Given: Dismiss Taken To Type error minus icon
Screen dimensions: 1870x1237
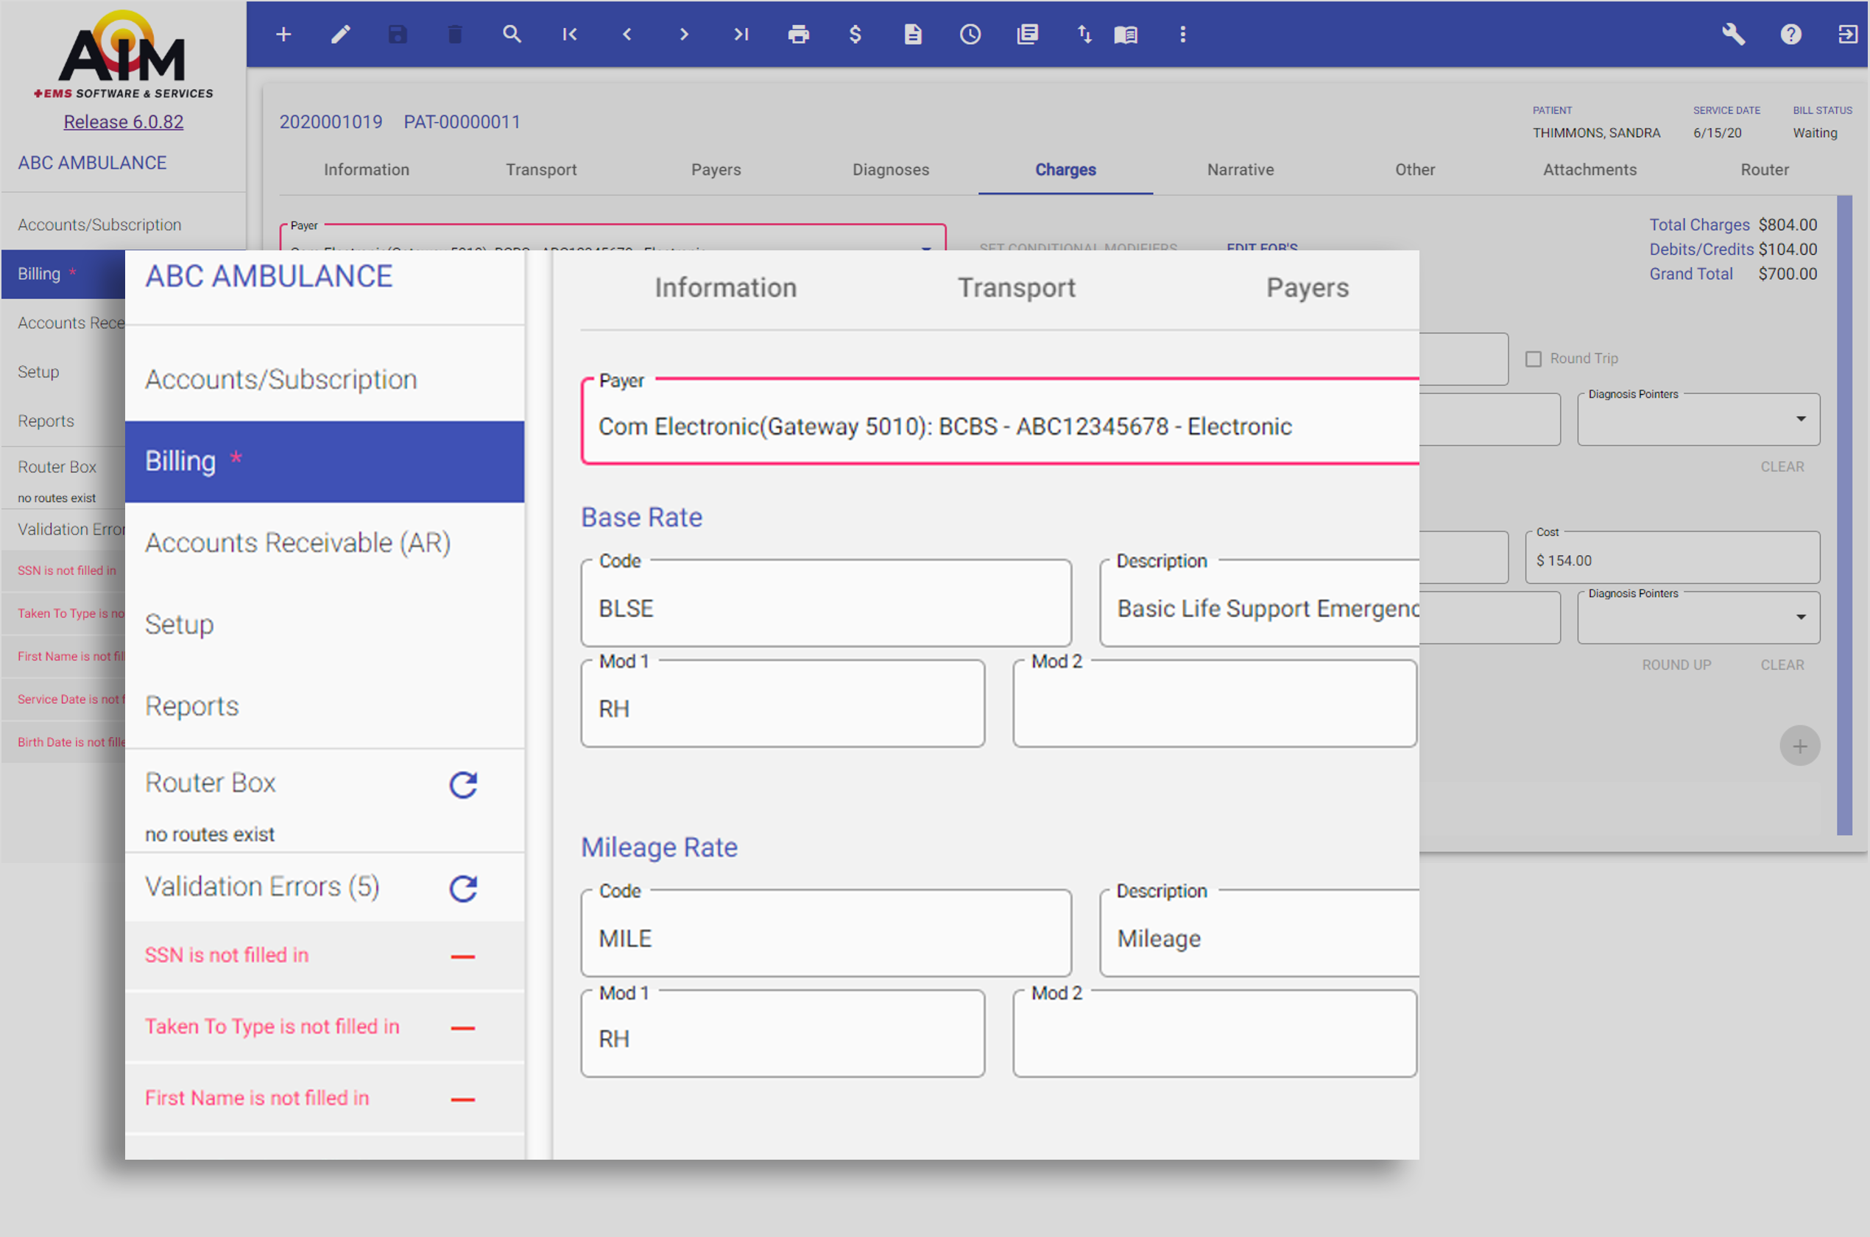Looking at the screenshot, I should coord(463,1027).
